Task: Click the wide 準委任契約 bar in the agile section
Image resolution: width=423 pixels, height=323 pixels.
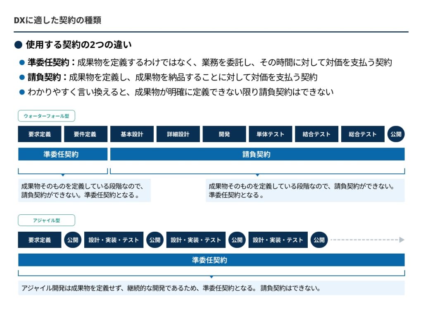Action: click(x=211, y=260)
